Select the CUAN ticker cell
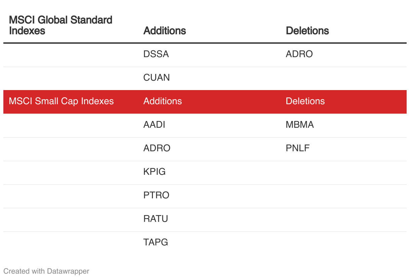Screen dimensions: 410x279 (157, 78)
